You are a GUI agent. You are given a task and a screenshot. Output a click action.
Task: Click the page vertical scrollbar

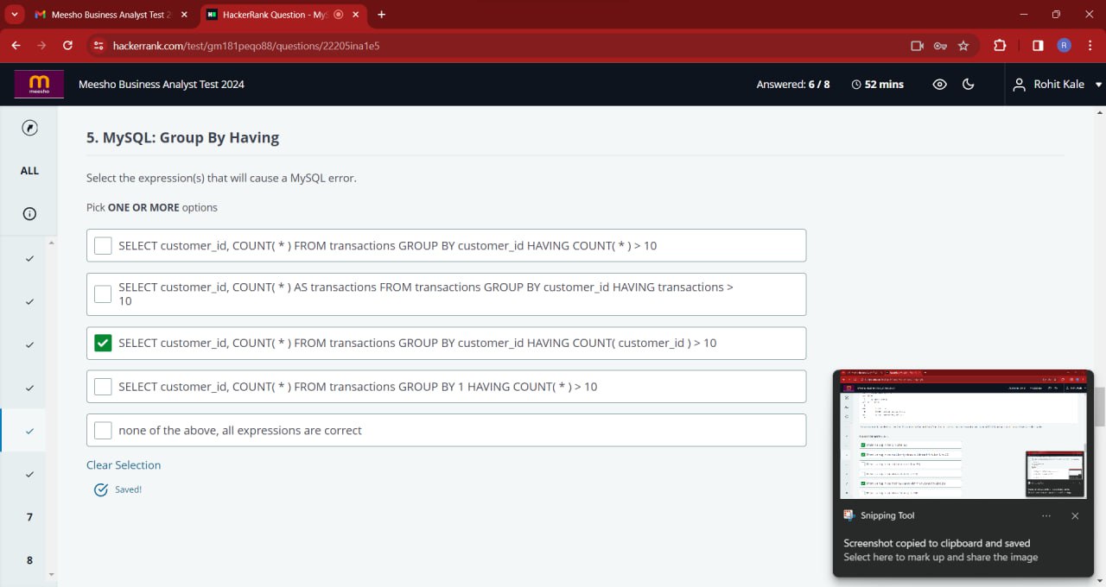1099,407
